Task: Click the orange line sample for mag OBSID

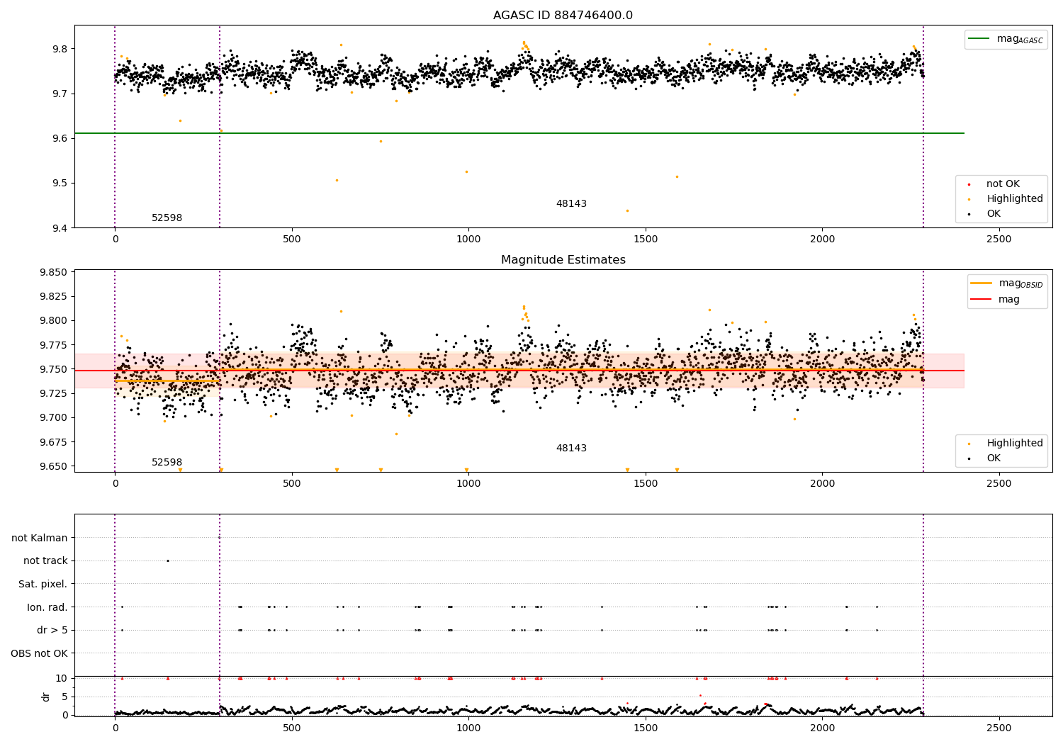Action: click(982, 283)
